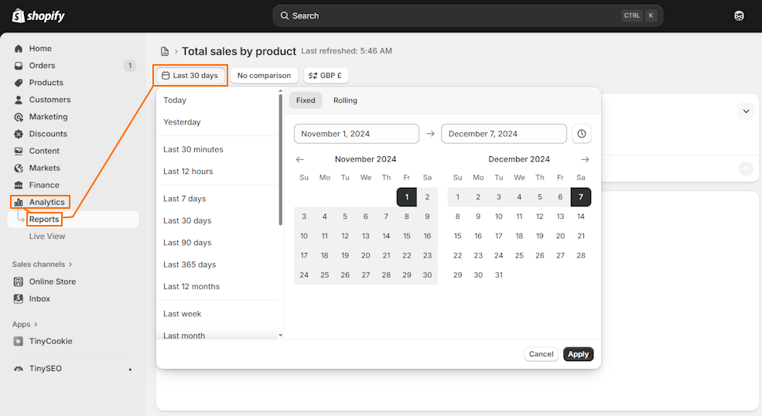
Task: Click the account avatar icon
Action: click(x=739, y=16)
